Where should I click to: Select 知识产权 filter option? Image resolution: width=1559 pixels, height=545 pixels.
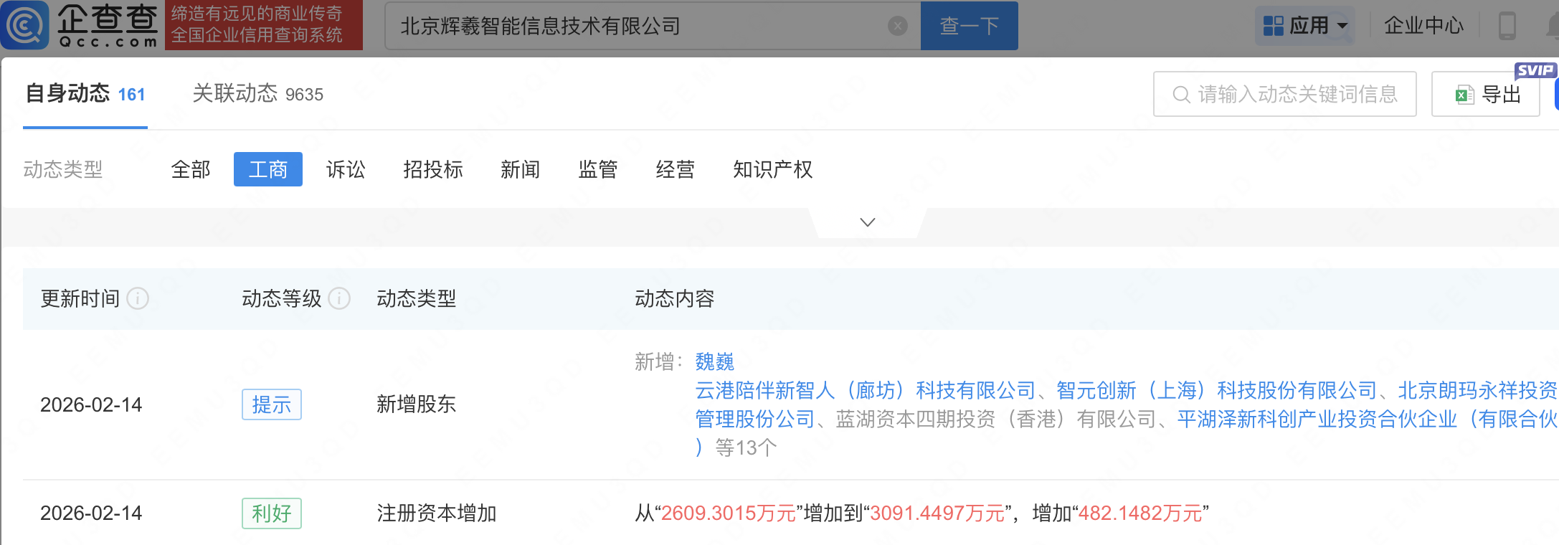[x=772, y=170]
